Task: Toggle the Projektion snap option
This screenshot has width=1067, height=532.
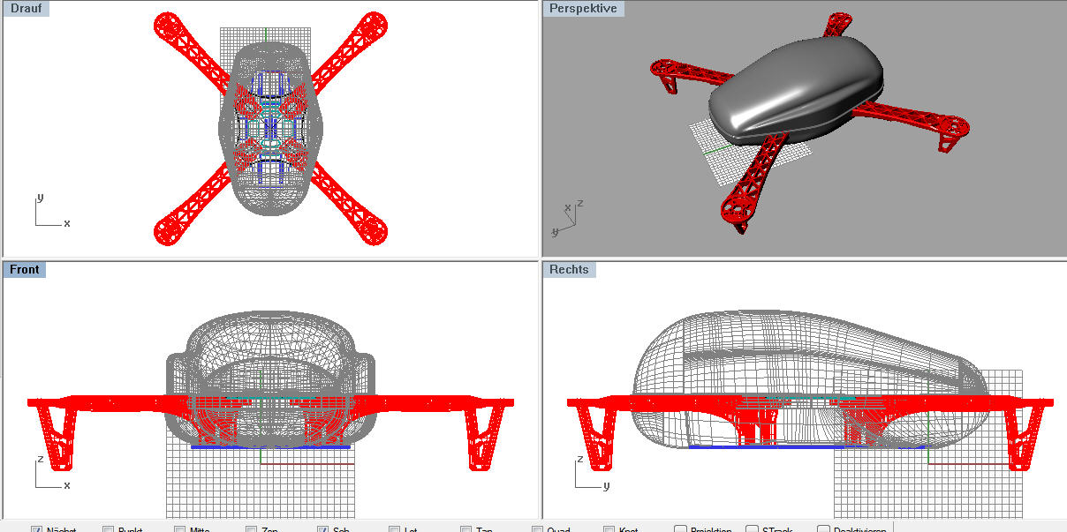Action: coord(681,529)
